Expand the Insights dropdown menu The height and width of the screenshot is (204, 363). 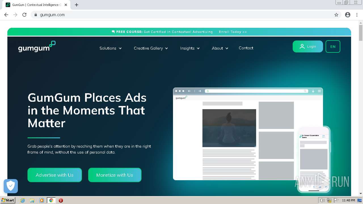(x=190, y=48)
